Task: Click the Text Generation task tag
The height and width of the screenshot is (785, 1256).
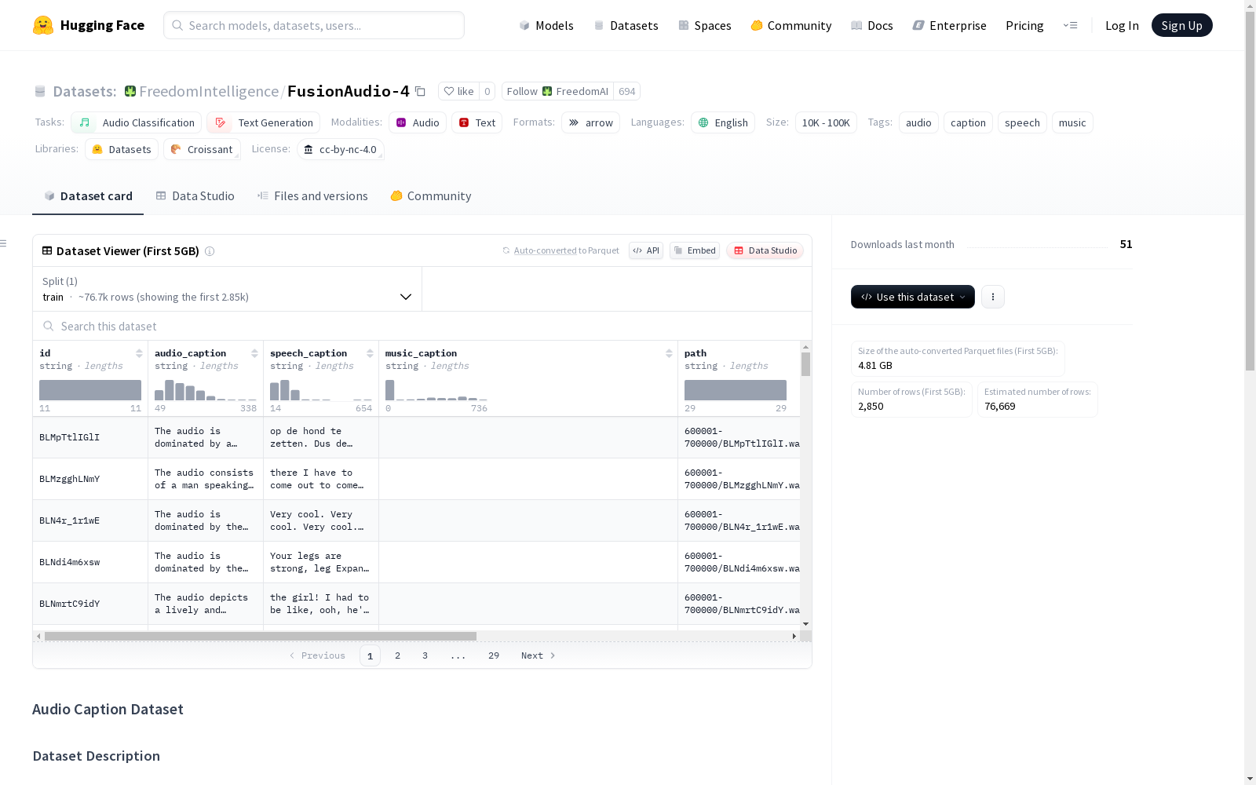Action: coord(264,122)
